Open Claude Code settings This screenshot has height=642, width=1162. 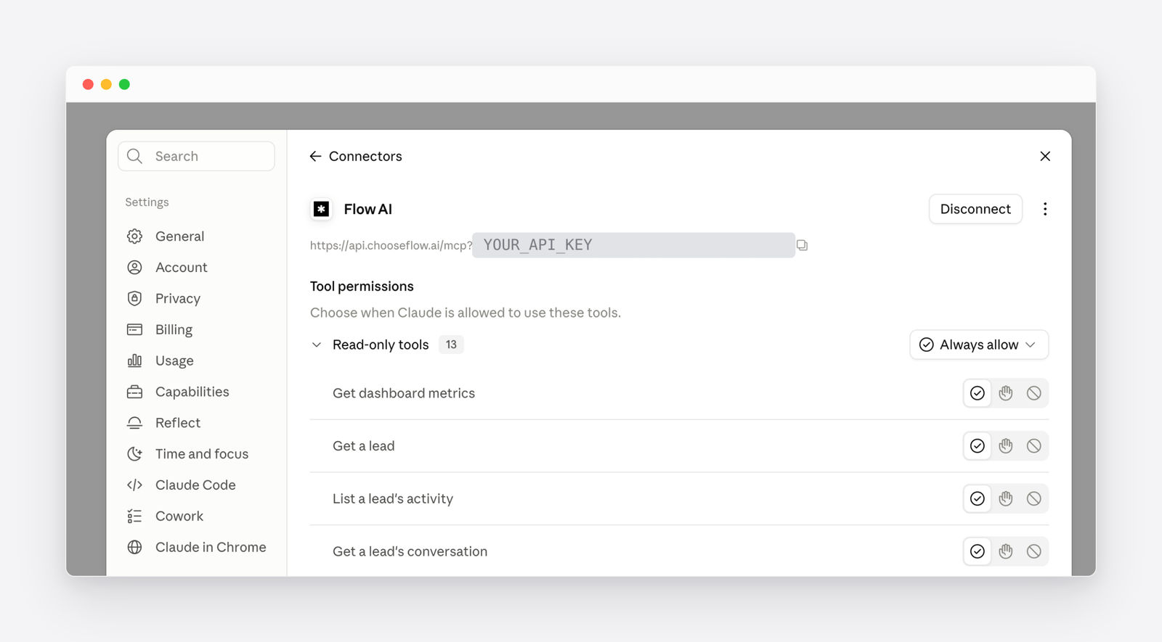[196, 485]
